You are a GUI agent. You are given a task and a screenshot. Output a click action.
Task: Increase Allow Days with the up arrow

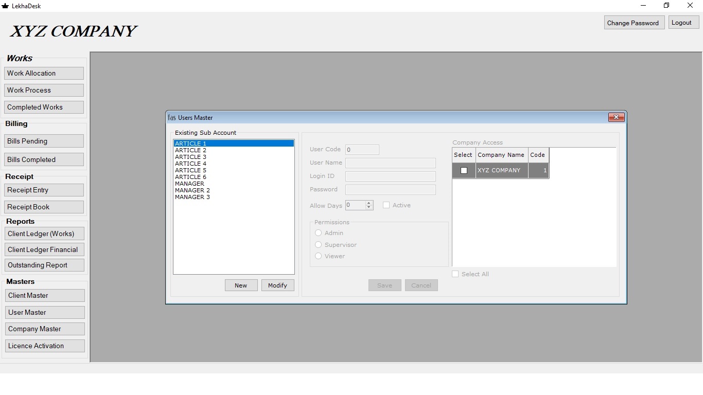[x=369, y=203]
